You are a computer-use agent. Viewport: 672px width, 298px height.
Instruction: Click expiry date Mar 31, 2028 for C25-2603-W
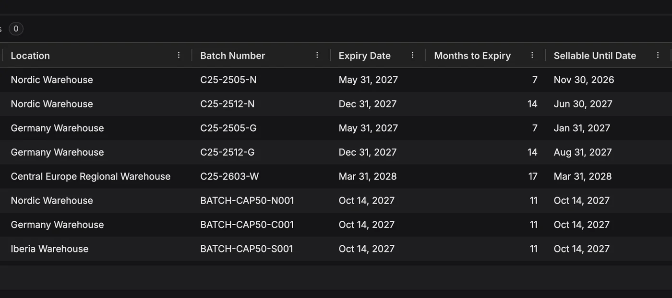tap(368, 176)
